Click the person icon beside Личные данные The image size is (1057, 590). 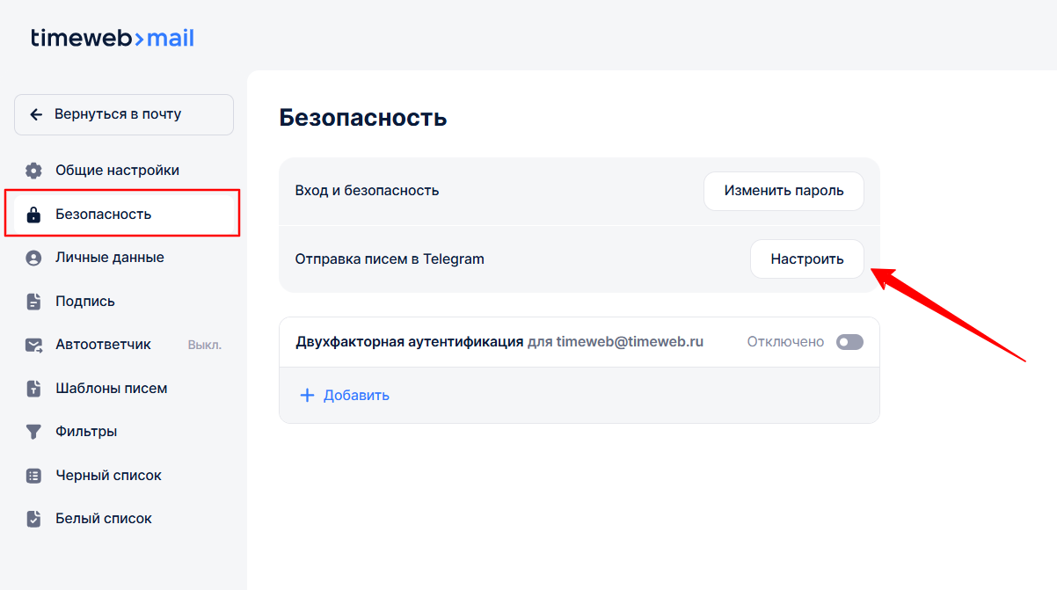coord(33,258)
